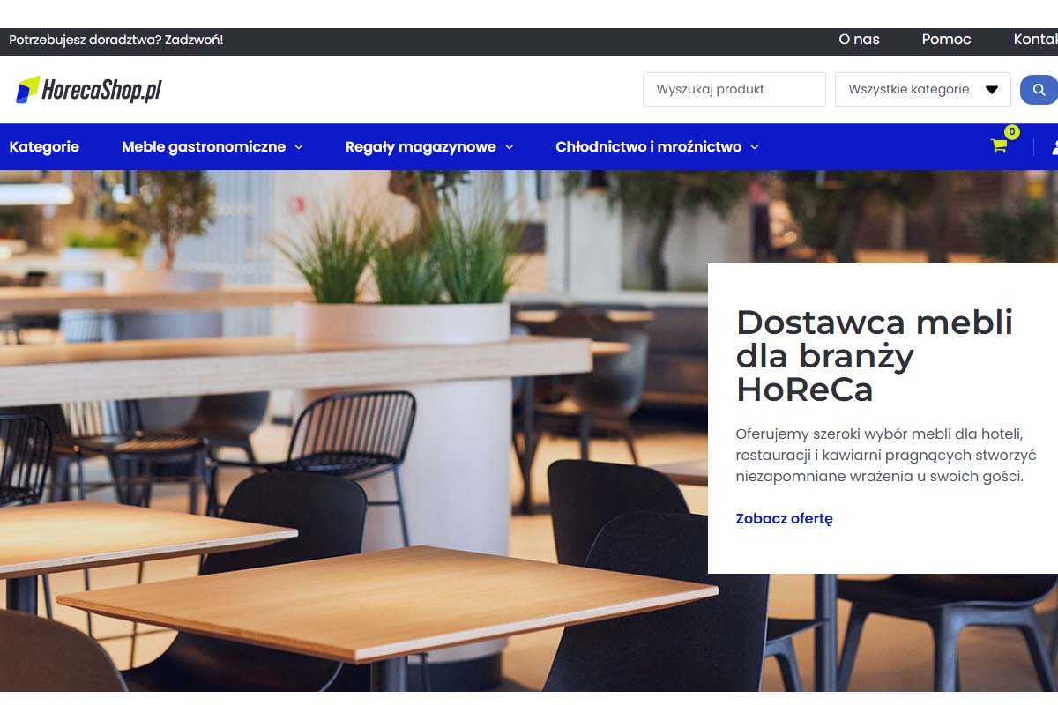Click the HorecaShop.pl logo
The height and width of the screenshot is (705, 1058).
pos(89,89)
